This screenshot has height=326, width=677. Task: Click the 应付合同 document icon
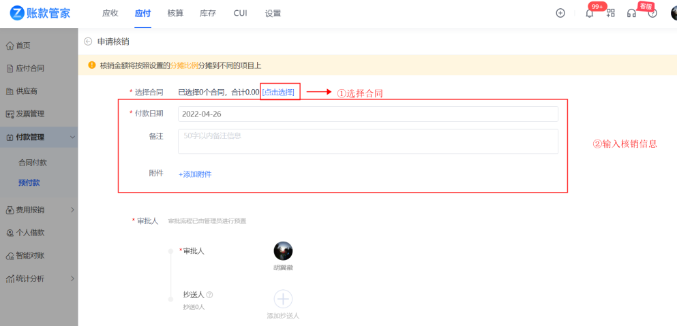[x=10, y=68]
